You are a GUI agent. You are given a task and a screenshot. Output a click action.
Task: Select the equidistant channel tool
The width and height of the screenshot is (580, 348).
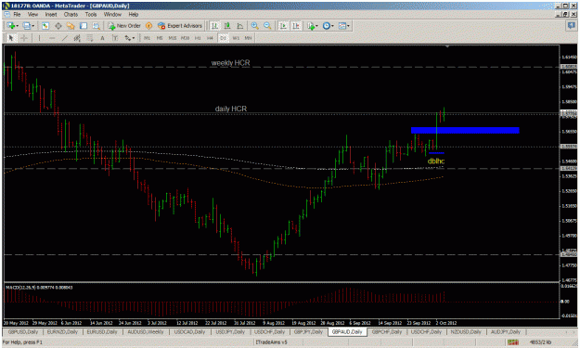click(77, 38)
